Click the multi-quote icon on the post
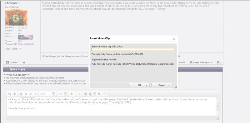250x123 pixels. pyautogui.click(x=219, y=63)
